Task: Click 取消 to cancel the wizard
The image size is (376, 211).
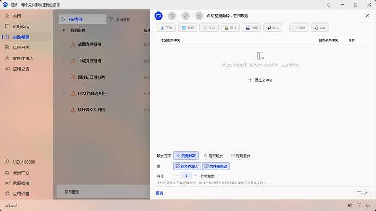Action: pos(159,193)
